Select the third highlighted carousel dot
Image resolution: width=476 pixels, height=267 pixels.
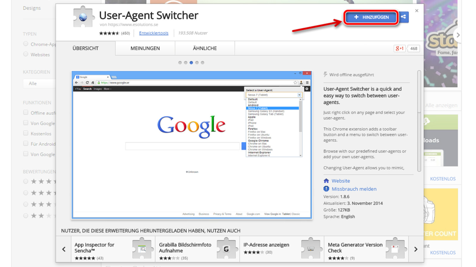tap(191, 63)
